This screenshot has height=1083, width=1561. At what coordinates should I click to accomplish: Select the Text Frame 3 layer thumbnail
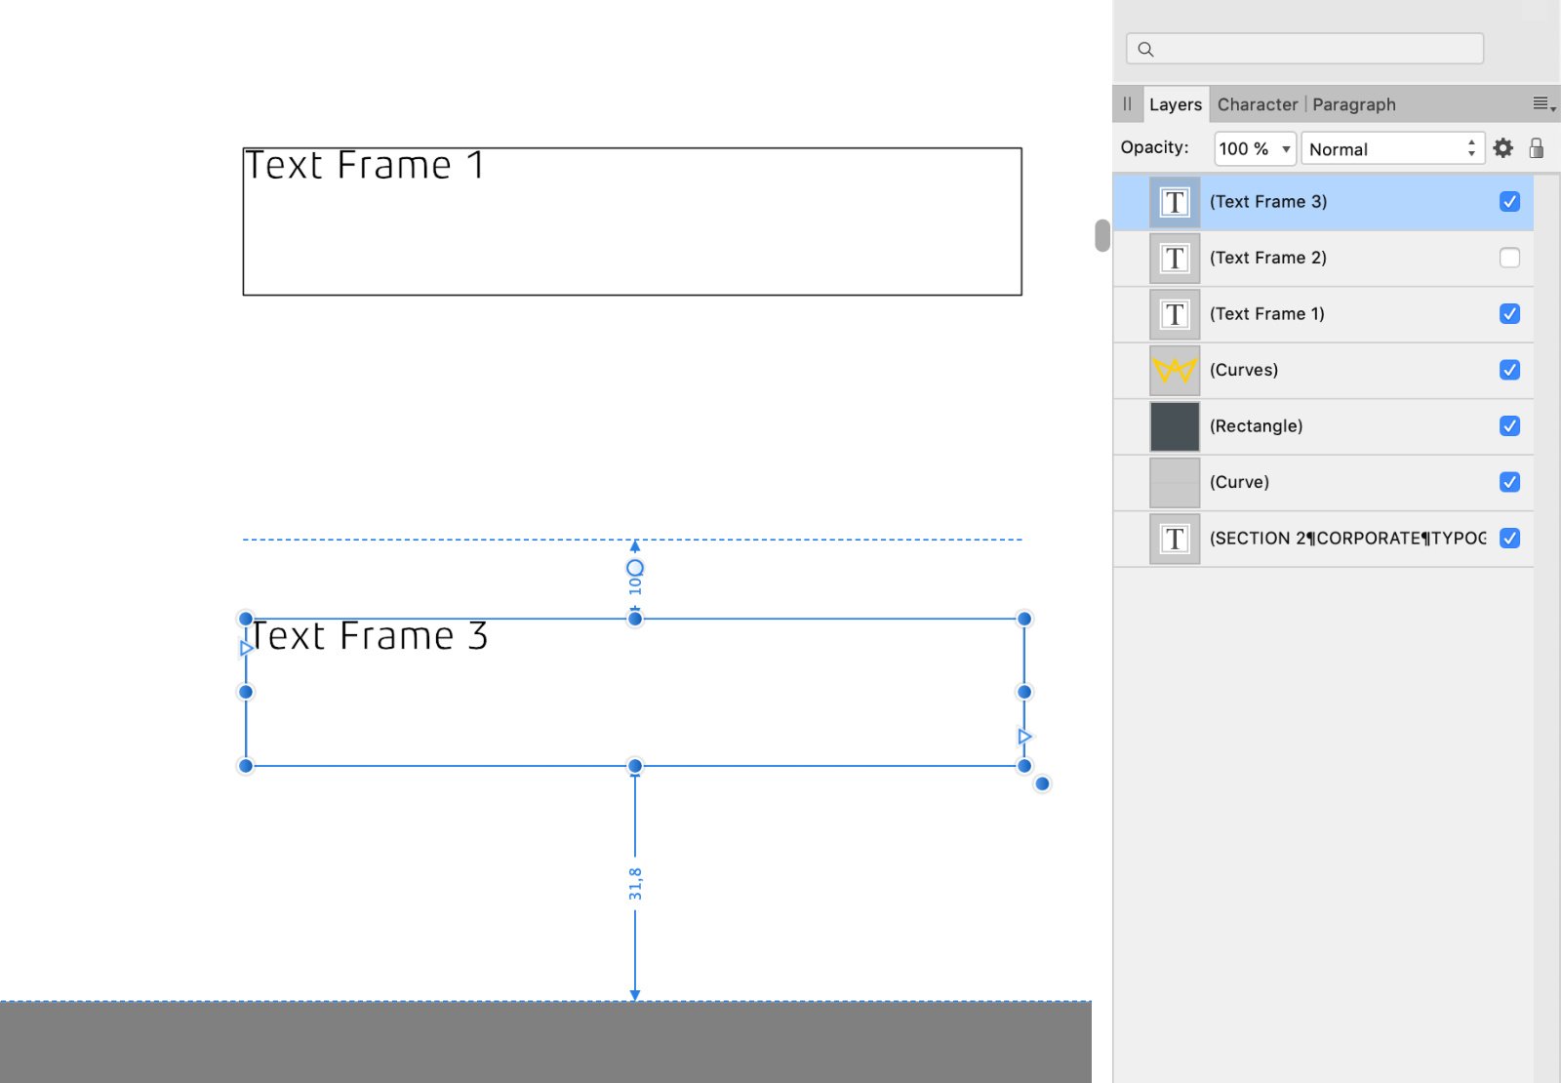click(x=1175, y=202)
